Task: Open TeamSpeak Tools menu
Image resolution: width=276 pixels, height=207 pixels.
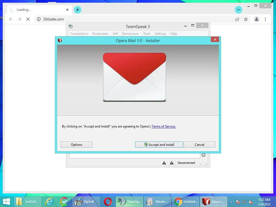Action: pos(147,34)
